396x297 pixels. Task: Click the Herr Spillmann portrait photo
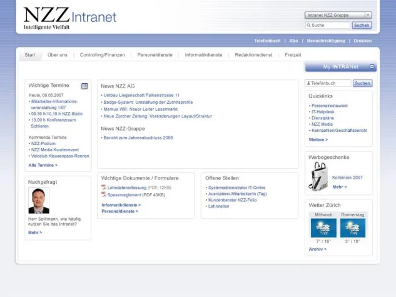[39, 201]
